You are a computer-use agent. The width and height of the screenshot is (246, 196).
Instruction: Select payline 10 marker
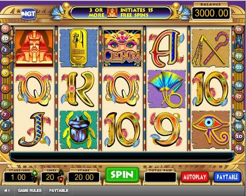[5, 39]
